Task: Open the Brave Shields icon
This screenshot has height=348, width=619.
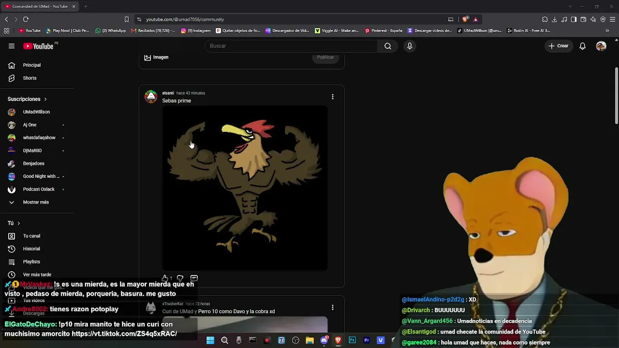Action: (x=465, y=19)
